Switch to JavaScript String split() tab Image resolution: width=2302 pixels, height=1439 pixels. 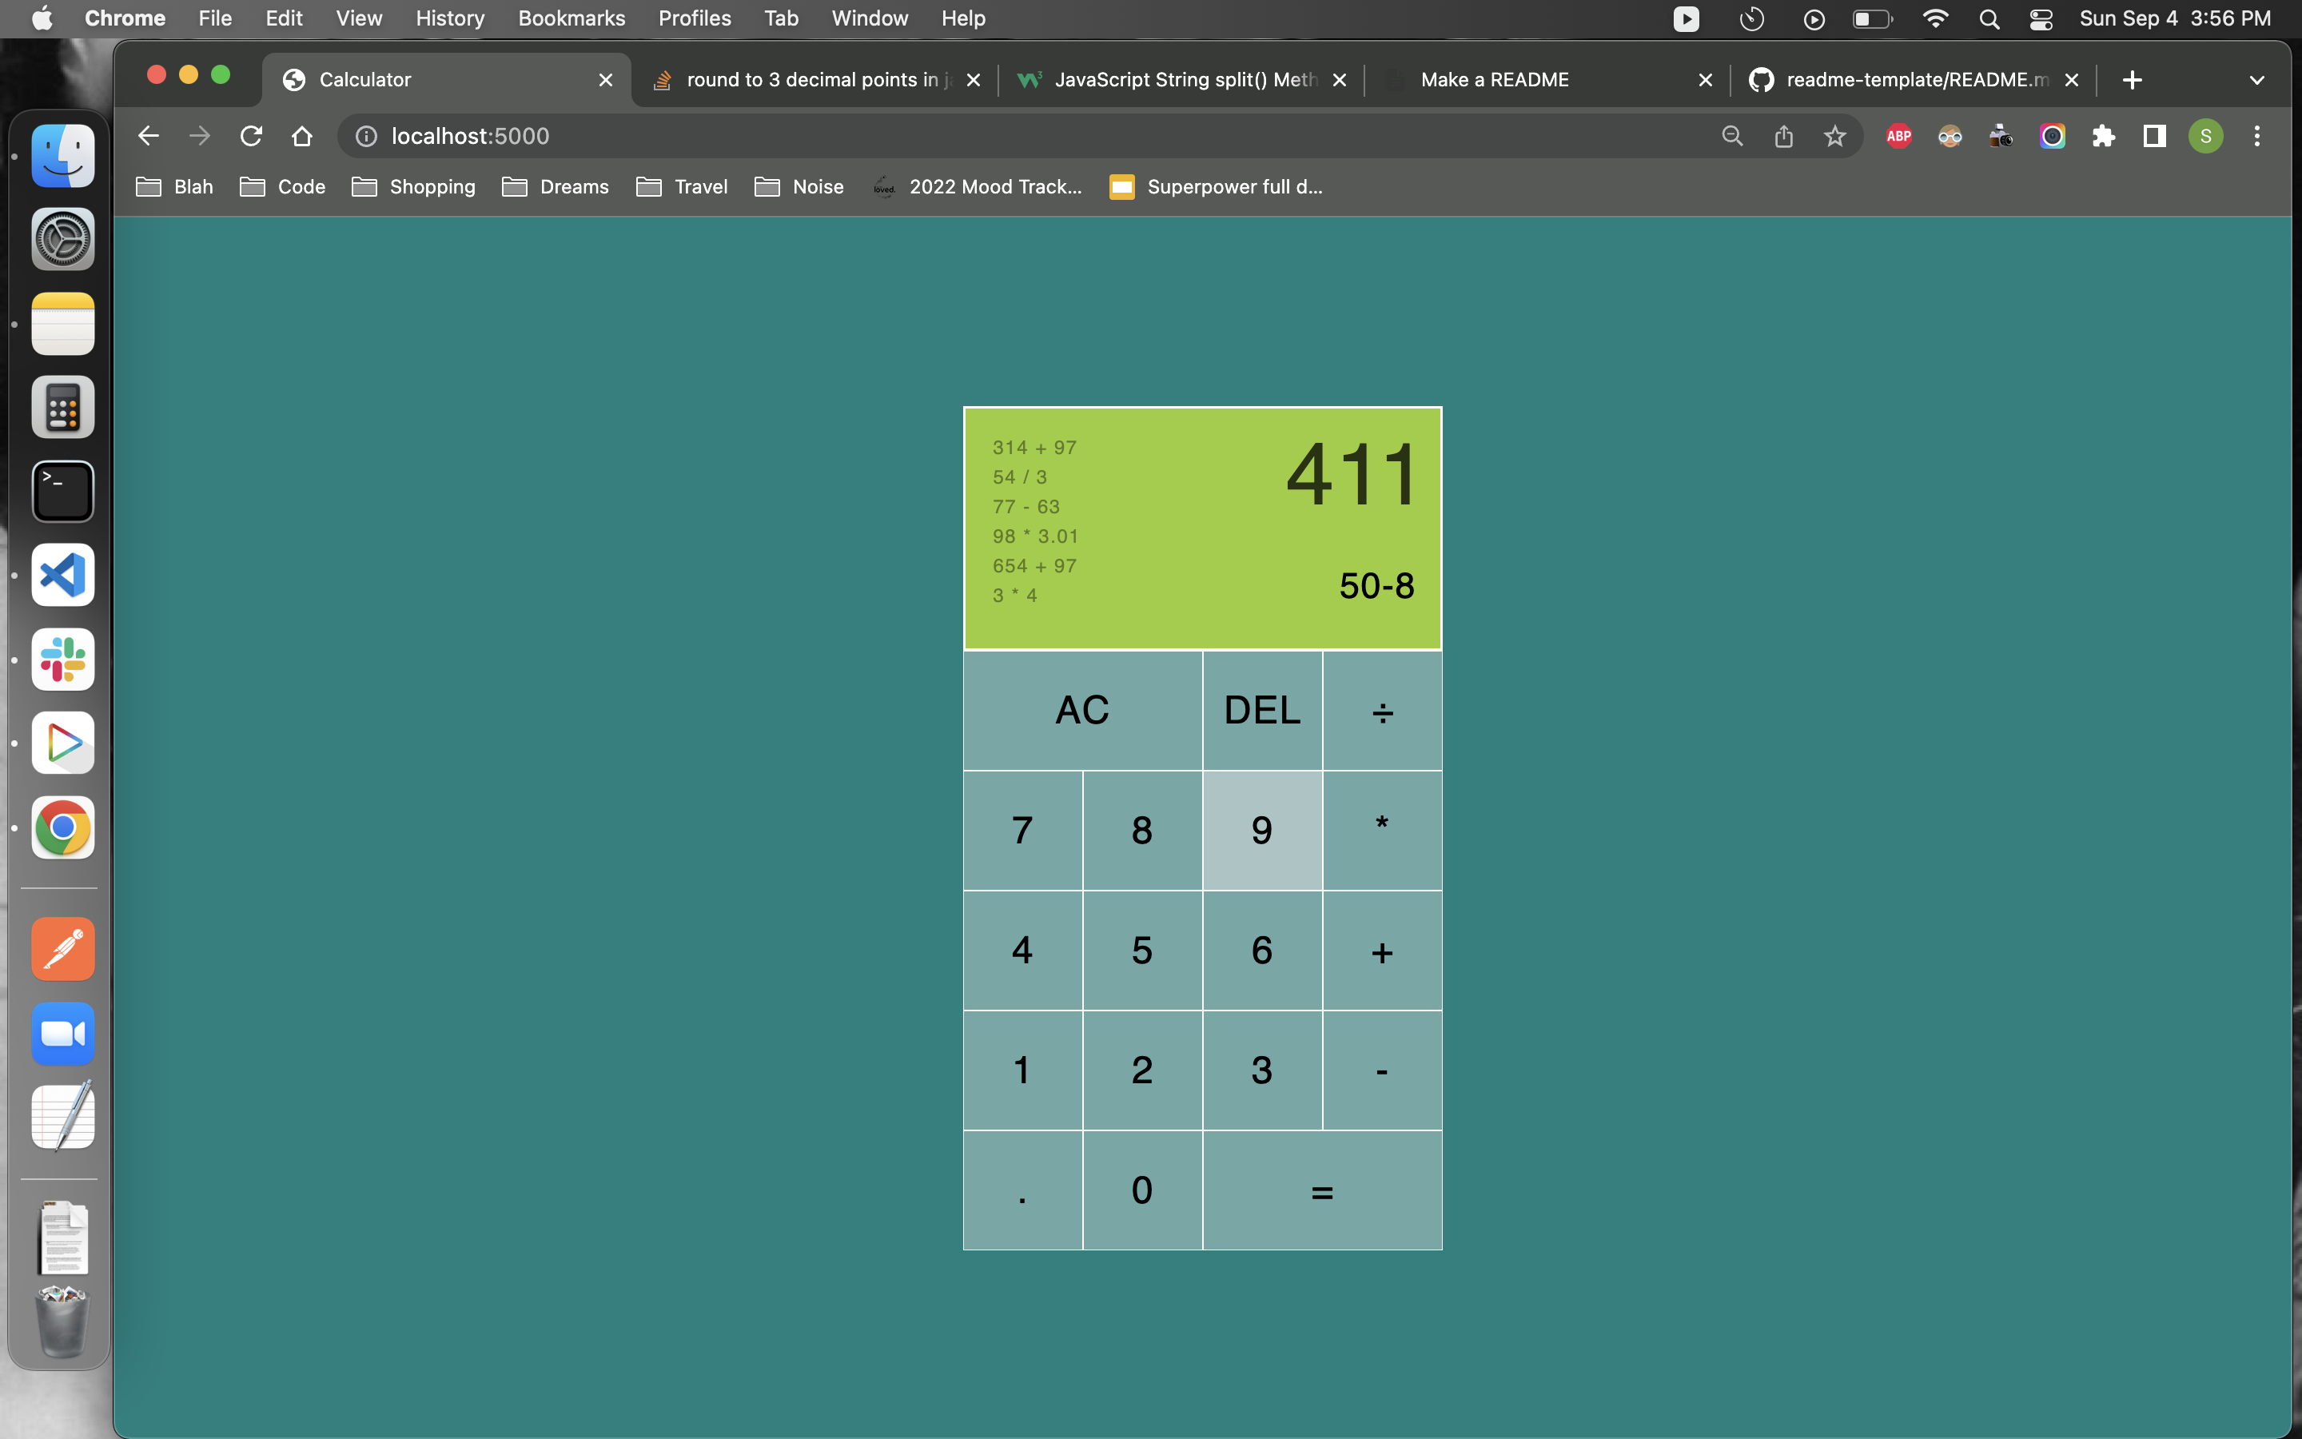click(x=1181, y=80)
